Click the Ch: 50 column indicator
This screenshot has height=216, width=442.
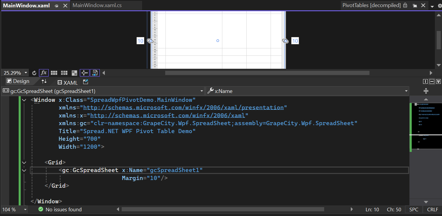point(394,210)
